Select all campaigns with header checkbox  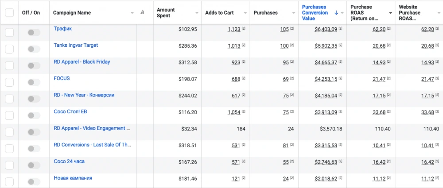click(9, 13)
